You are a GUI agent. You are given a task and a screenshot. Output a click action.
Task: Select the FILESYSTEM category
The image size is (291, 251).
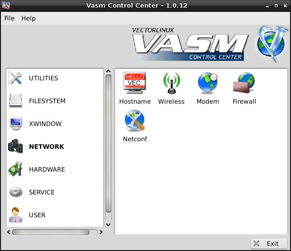tap(47, 101)
